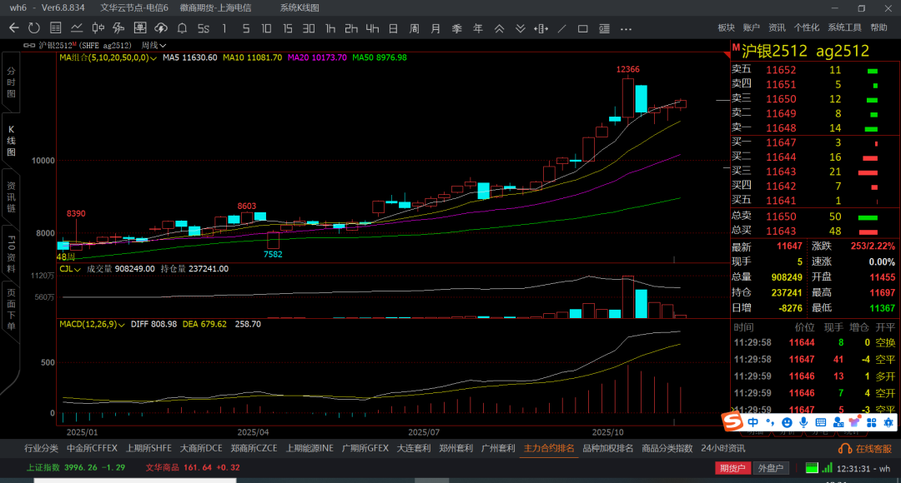Click the back arrow in the toolbar
Screen dimensions: 901x483
(14, 28)
